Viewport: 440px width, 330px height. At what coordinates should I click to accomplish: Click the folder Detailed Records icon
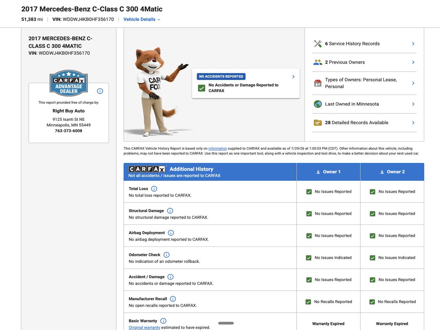pos(318,123)
